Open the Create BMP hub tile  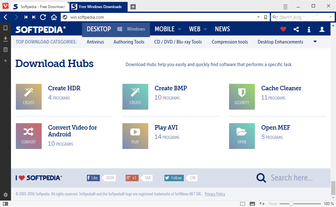[x=135, y=97]
